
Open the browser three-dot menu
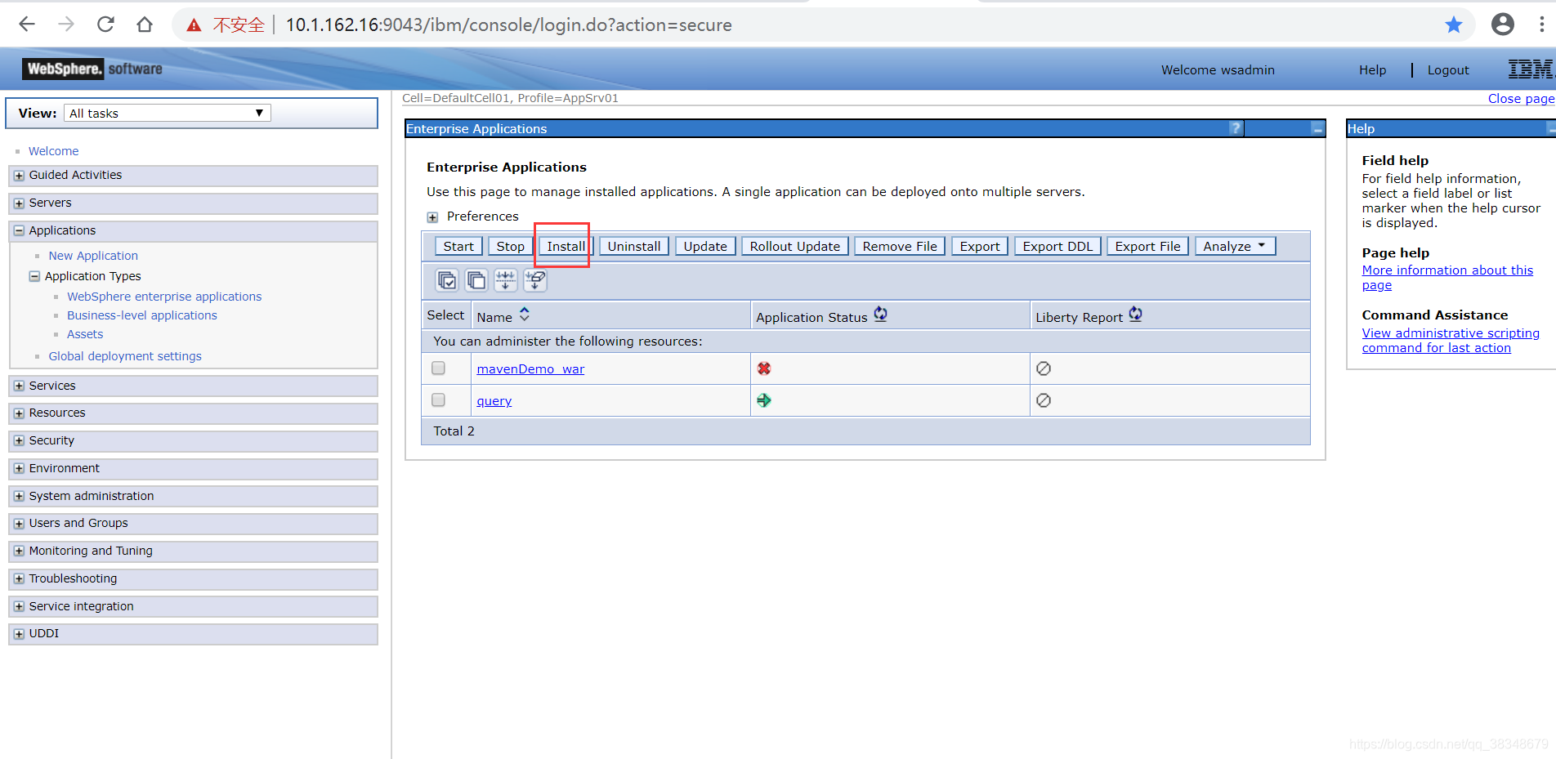1541,25
